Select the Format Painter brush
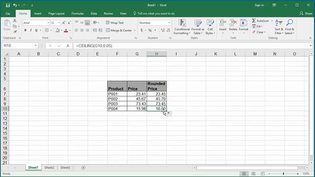315x177 pixels. [15, 31]
